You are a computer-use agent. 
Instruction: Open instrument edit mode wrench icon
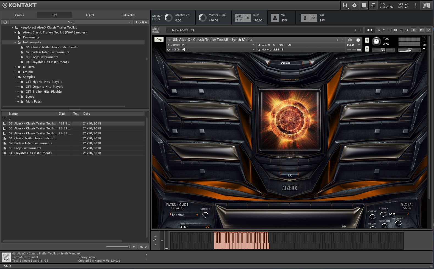click(159, 39)
